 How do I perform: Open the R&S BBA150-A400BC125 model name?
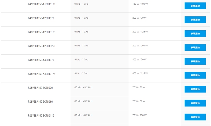(41, 74)
